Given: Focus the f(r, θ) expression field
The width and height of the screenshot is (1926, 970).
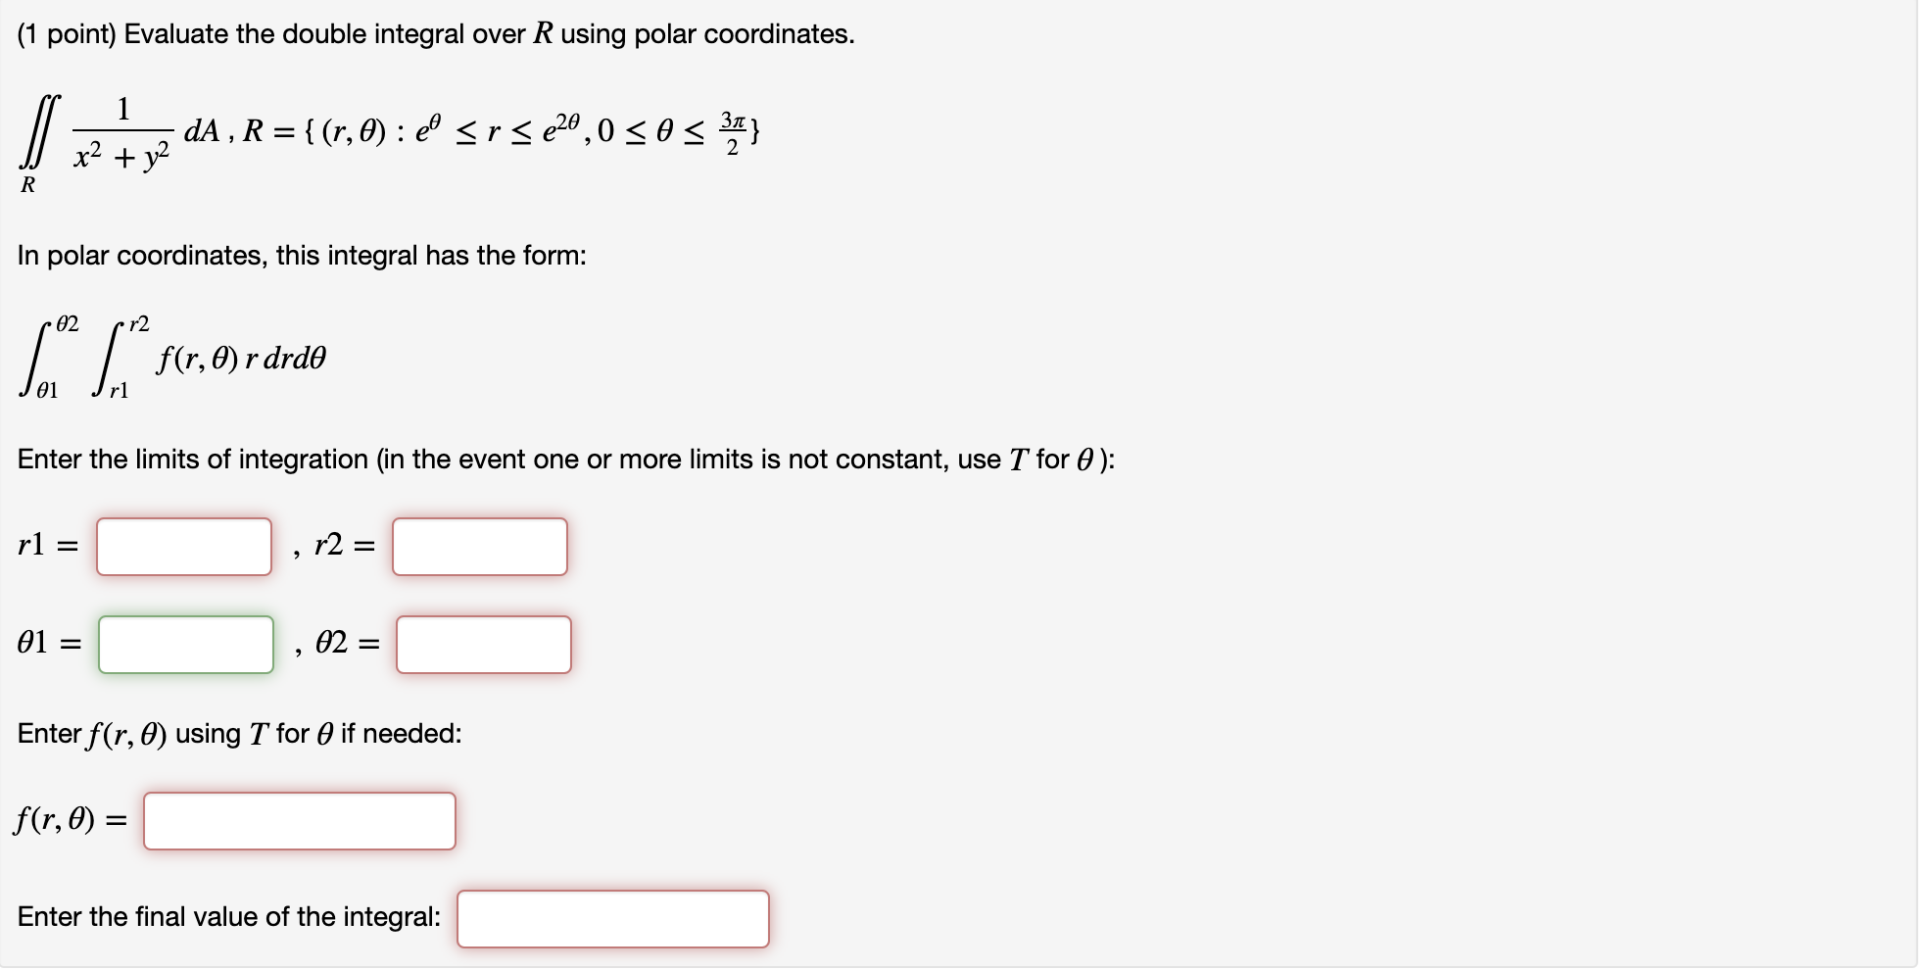Looking at the screenshot, I should 299,821.
